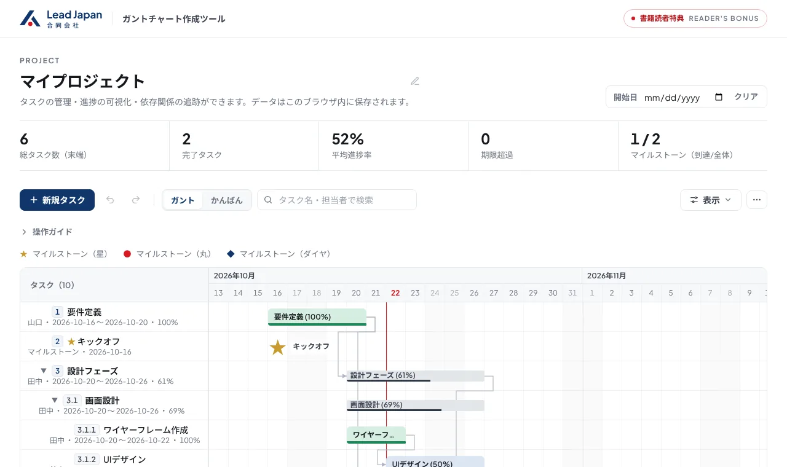
Task: Select the 画面設計 task name
Action: tap(102, 400)
